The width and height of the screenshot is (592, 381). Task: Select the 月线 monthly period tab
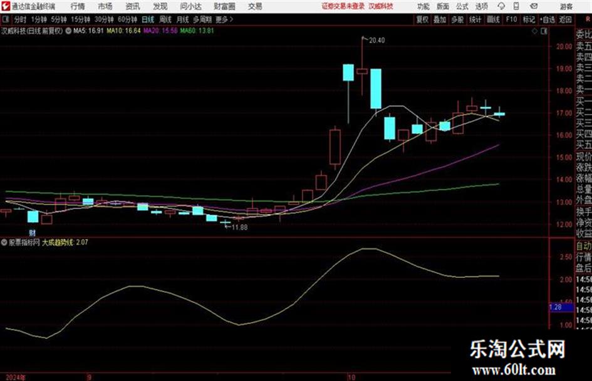[x=182, y=19]
